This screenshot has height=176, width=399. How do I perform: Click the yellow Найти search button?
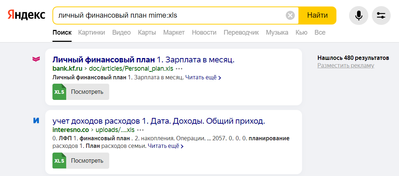pos(317,16)
